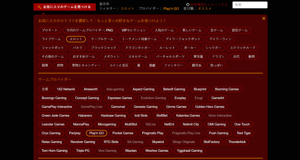Select the VIPセレクション category
This screenshot has height=160, width=300.
[x=134, y=30]
